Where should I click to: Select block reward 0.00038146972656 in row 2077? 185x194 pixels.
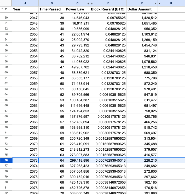[x=108, y=182]
